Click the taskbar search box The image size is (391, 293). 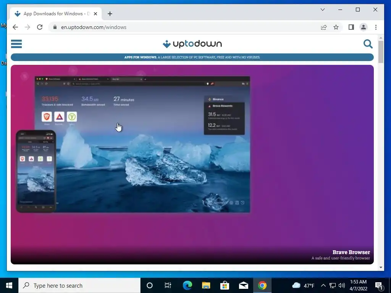click(x=79, y=285)
